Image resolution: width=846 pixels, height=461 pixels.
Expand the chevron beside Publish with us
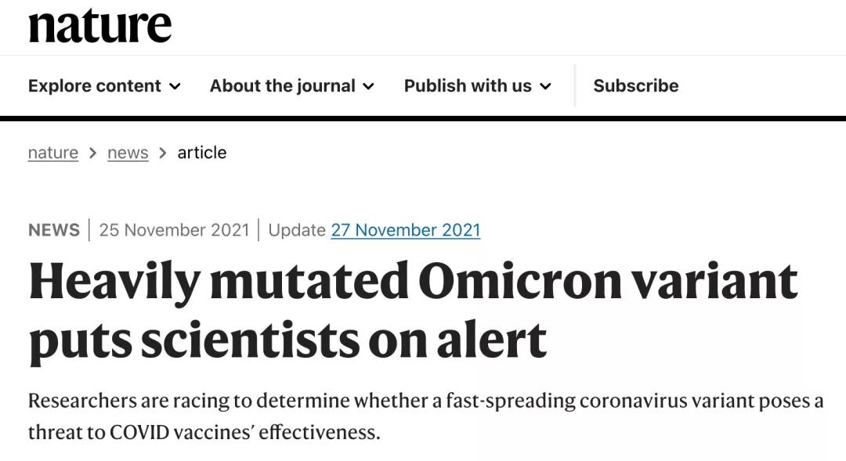(x=545, y=86)
